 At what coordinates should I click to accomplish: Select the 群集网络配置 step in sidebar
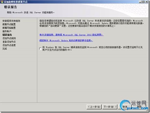tap(9, 28)
